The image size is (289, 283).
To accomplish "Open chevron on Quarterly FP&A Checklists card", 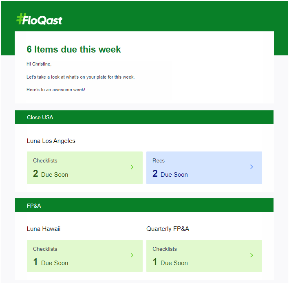I will (x=251, y=255).
